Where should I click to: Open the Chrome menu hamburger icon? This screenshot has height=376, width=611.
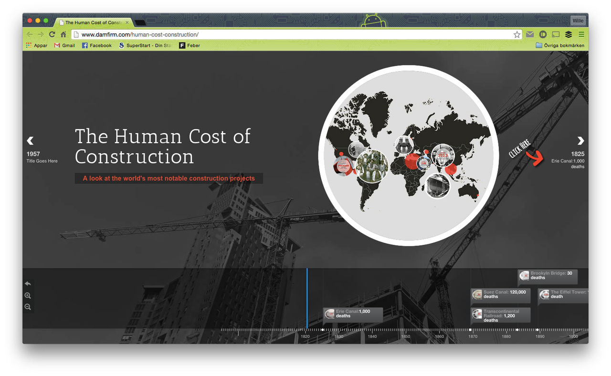[581, 34]
